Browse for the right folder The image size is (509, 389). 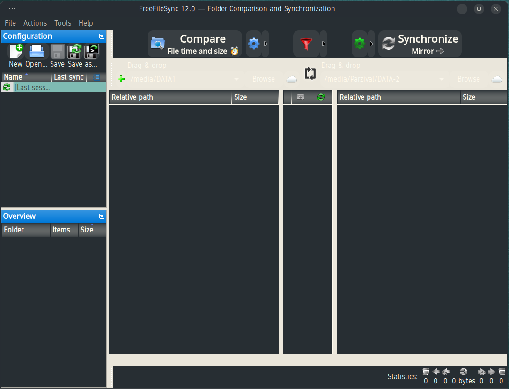468,79
